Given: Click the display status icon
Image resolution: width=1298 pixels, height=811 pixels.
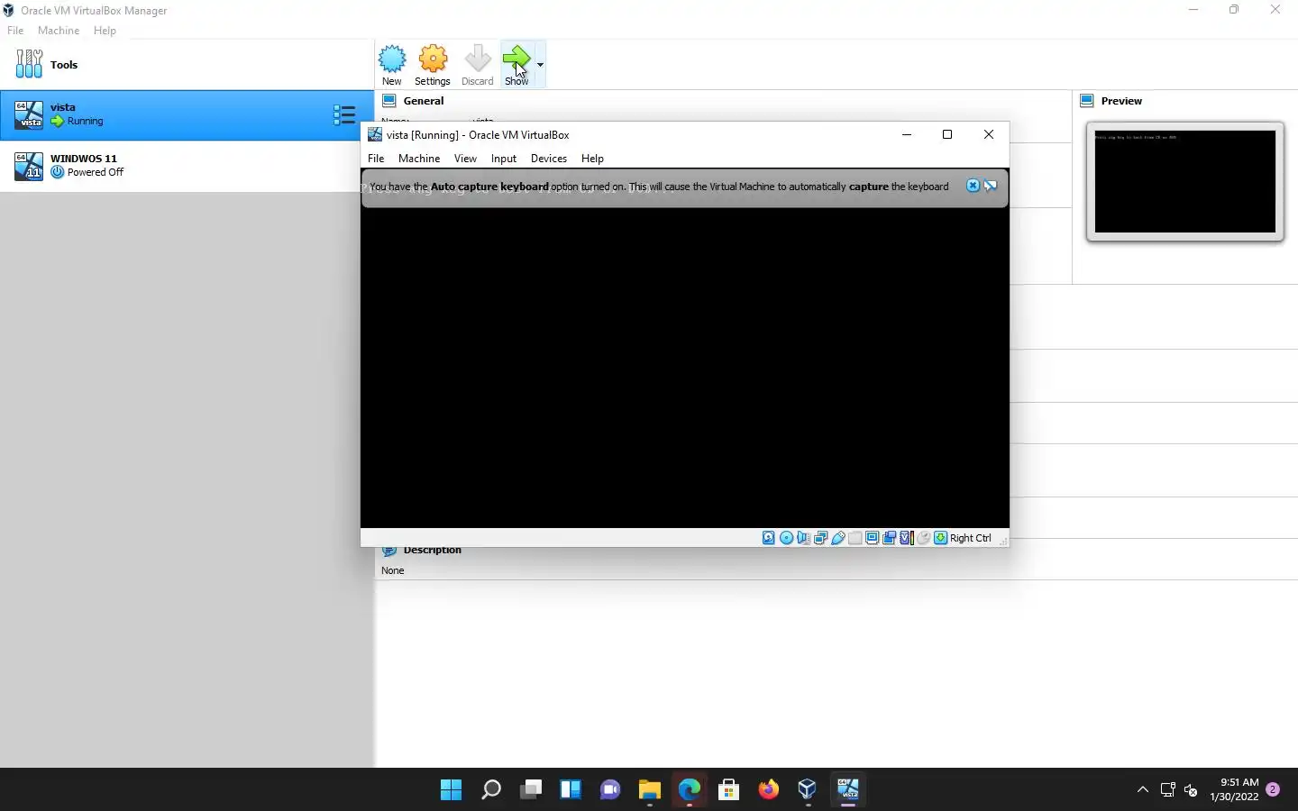Looking at the screenshot, I should pos(872,538).
